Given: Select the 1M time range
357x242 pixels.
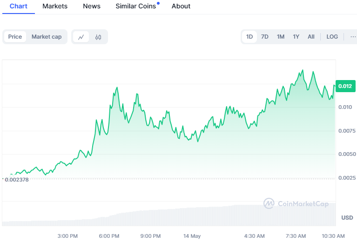Looking at the screenshot, I should [x=281, y=37].
